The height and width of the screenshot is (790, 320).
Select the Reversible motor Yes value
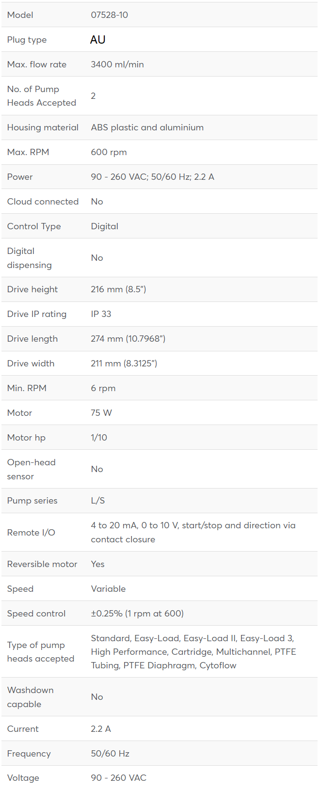point(98,564)
